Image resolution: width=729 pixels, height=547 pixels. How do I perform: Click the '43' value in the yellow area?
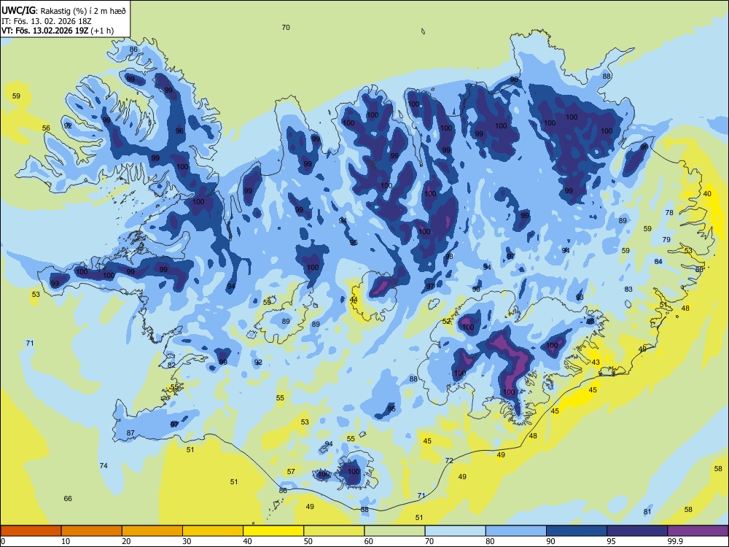click(x=596, y=362)
